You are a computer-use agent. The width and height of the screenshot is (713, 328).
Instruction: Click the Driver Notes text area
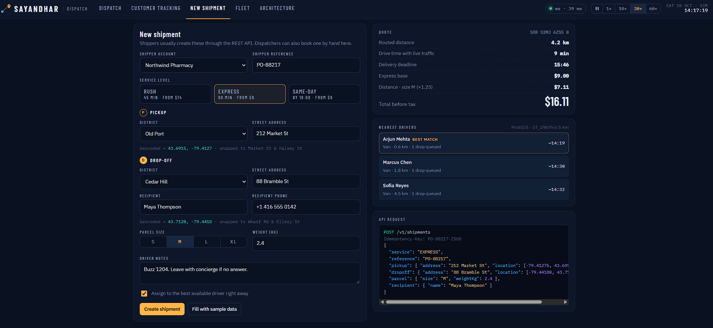tap(250, 273)
